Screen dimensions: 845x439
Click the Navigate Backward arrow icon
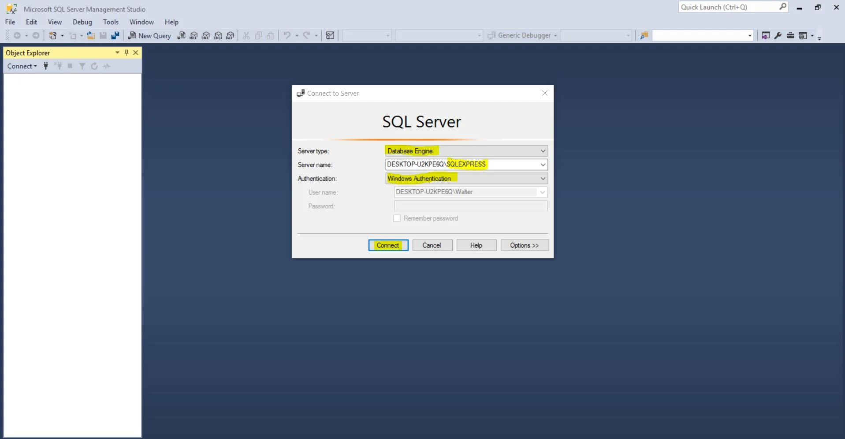[17, 36]
